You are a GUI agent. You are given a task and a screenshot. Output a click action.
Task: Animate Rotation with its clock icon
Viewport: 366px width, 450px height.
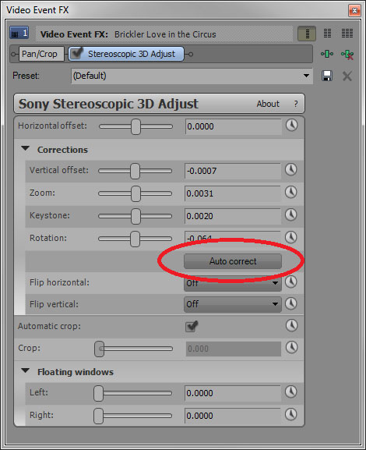[291, 237]
